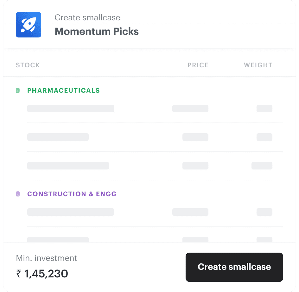Collapse the Pharmaceuticals sector section

click(x=63, y=90)
